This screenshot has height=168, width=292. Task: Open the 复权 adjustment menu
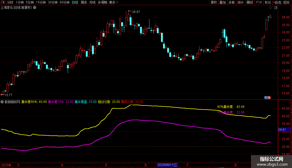click(x=214, y=2)
